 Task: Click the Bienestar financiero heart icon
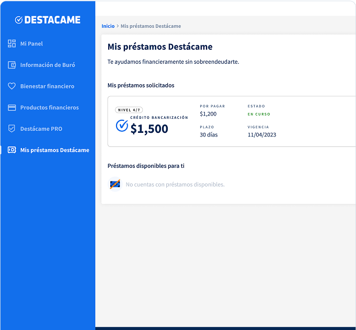(12, 86)
